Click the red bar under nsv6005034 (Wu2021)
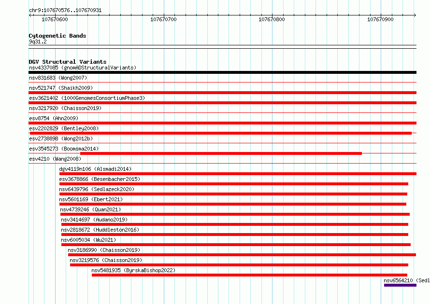Viewport: 430px width, 304px height. pos(236,245)
